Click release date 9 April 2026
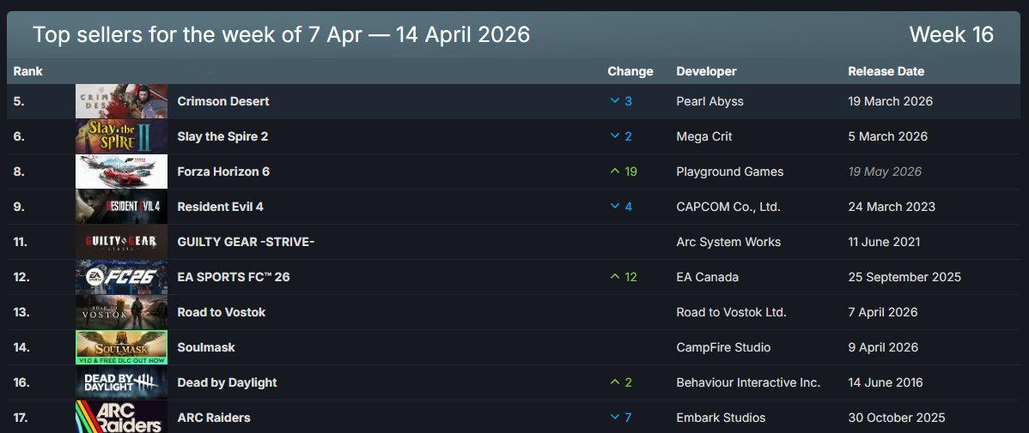The image size is (1029, 433). pyautogui.click(x=883, y=347)
